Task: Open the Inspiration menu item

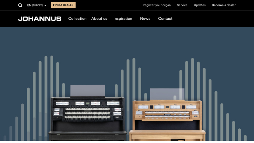Action: pos(123,19)
